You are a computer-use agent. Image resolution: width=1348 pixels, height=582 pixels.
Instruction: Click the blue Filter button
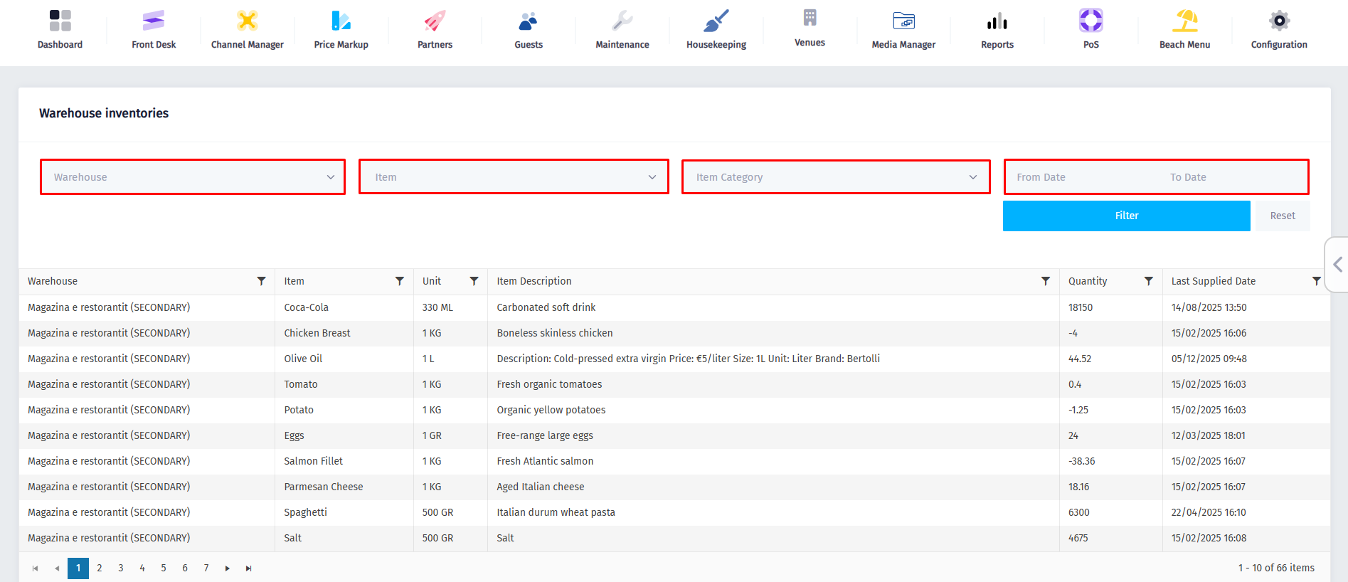coord(1126,216)
